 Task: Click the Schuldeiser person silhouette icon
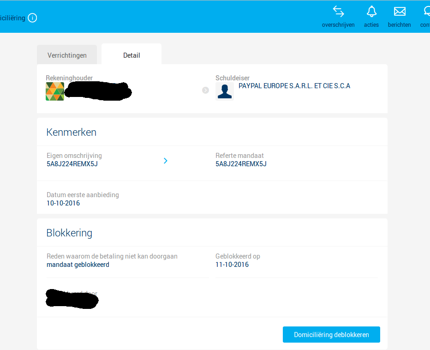[225, 91]
